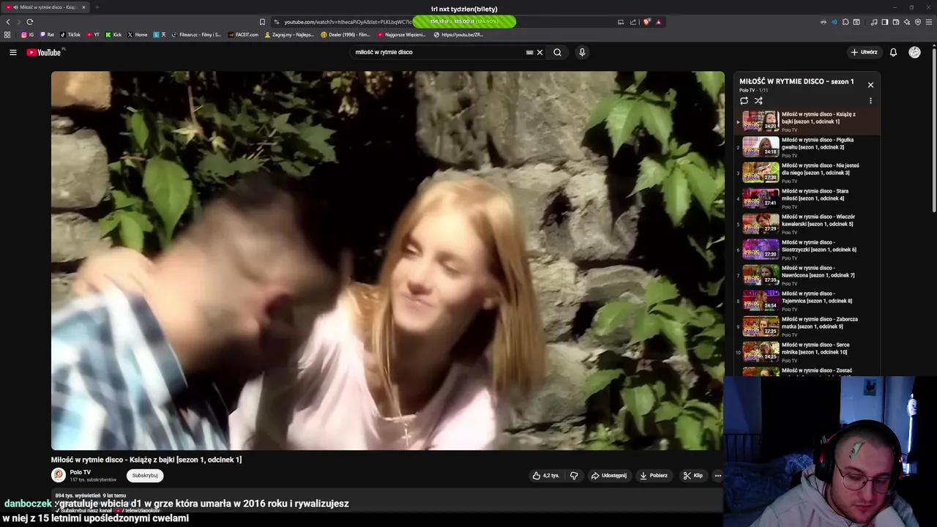Play Nie jesteś dla niego odcinek 3
This screenshot has width=937, height=527.
[807, 173]
